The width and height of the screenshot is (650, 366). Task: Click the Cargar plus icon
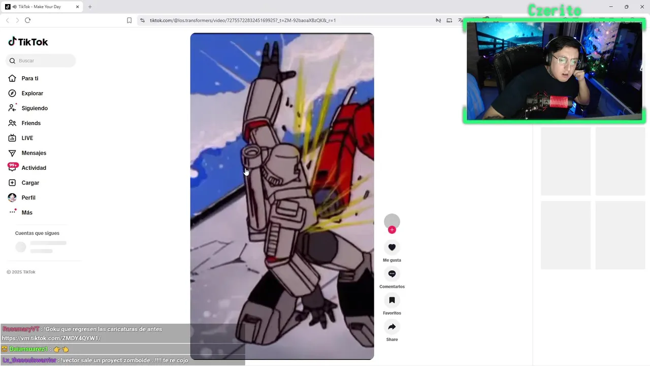pos(12,182)
